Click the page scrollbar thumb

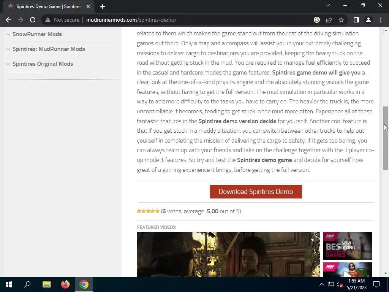pos(386,138)
